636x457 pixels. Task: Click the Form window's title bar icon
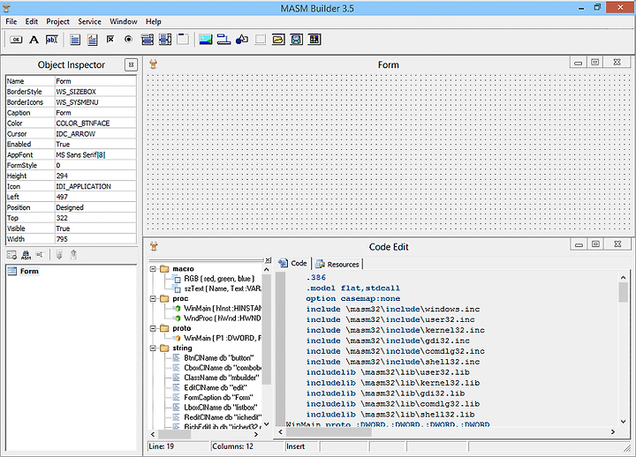click(154, 64)
